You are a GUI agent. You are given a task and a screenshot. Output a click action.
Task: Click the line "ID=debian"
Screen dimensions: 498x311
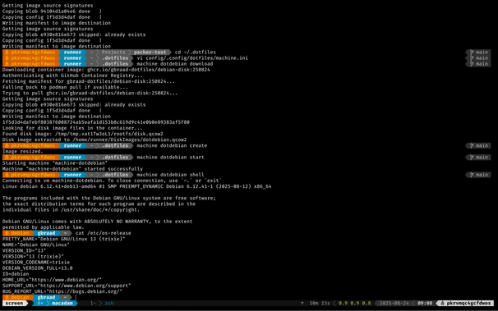(x=16, y=274)
